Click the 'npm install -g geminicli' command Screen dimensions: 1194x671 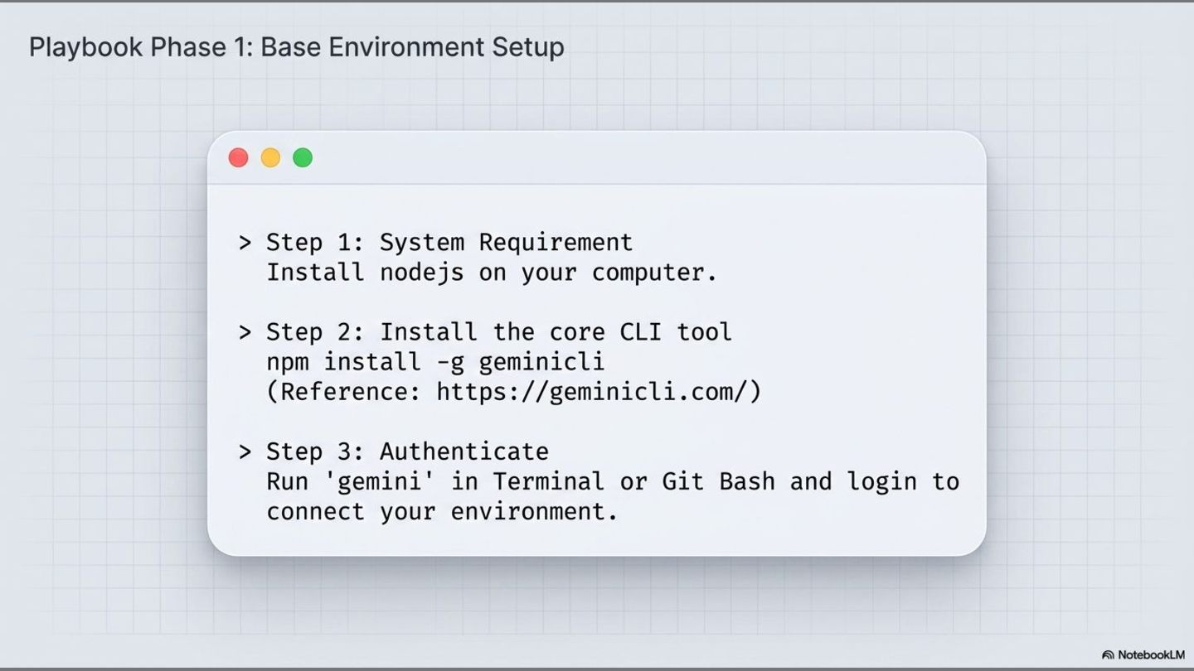pos(435,362)
